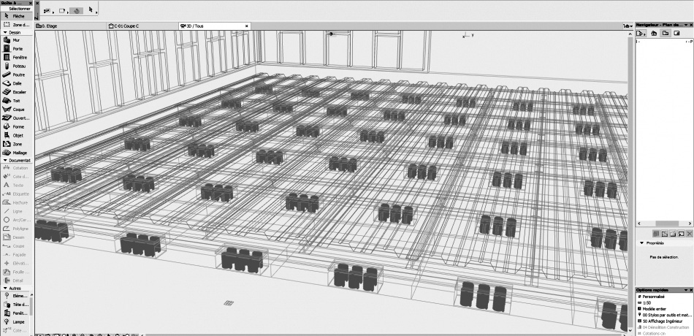Select the Hachure fill tool
The image size is (694, 336).
point(16,203)
